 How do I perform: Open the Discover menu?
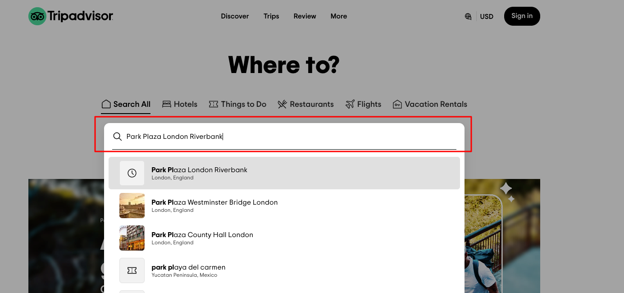pos(235,16)
